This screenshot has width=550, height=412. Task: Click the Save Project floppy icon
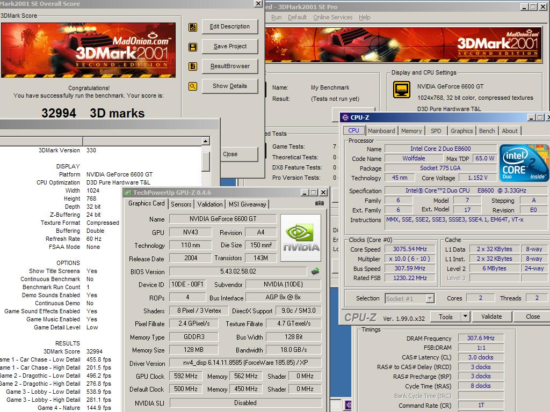[x=193, y=47]
